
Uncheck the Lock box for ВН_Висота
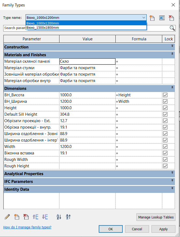point(165,95)
